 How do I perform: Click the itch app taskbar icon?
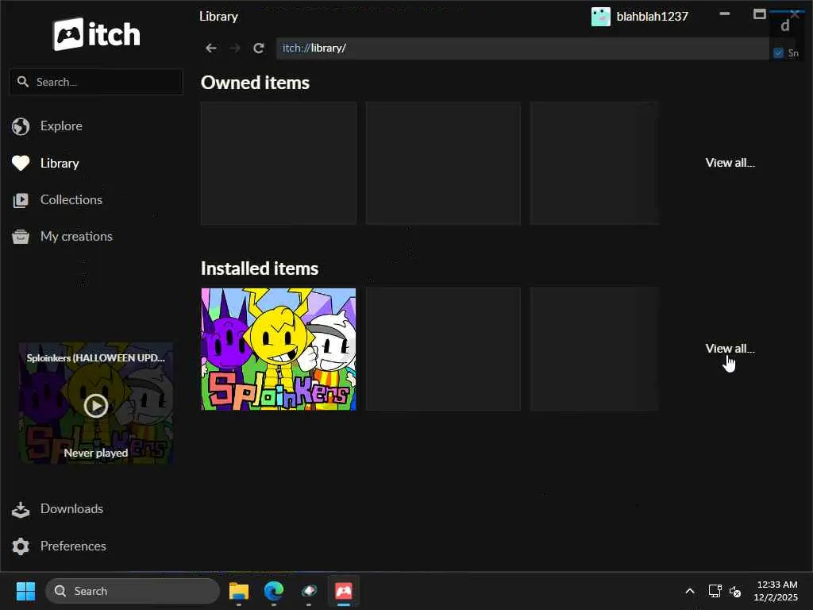click(343, 591)
